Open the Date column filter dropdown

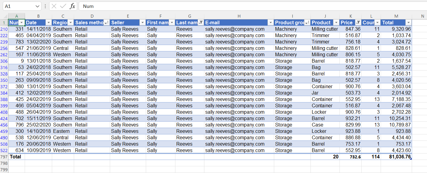tap(48, 22)
